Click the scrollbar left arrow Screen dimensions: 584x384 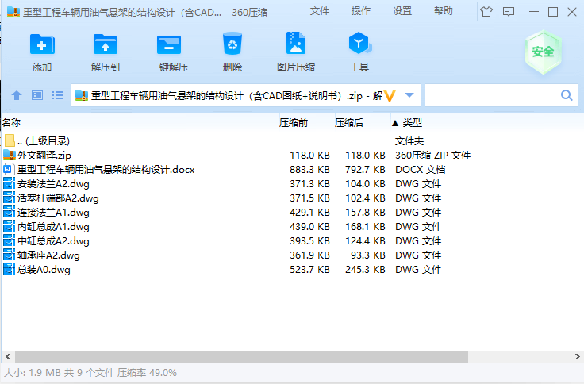tap(8, 356)
